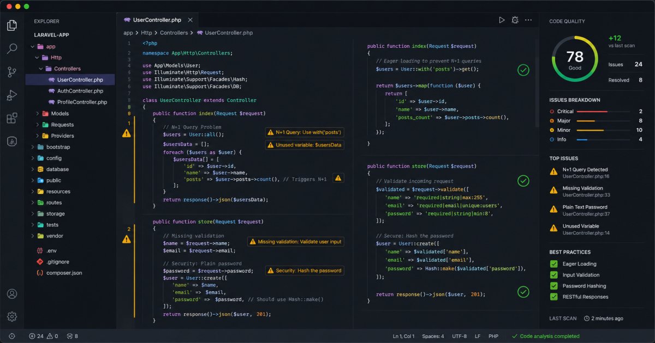Click the N+1 Query: Use with('posts') hint
The image size is (655, 343).
click(x=305, y=132)
